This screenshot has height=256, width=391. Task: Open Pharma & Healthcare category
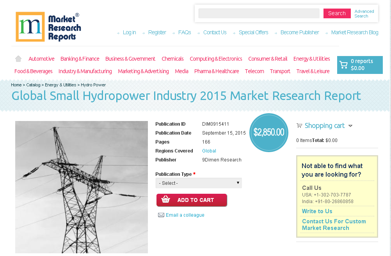(x=217, y=71)
